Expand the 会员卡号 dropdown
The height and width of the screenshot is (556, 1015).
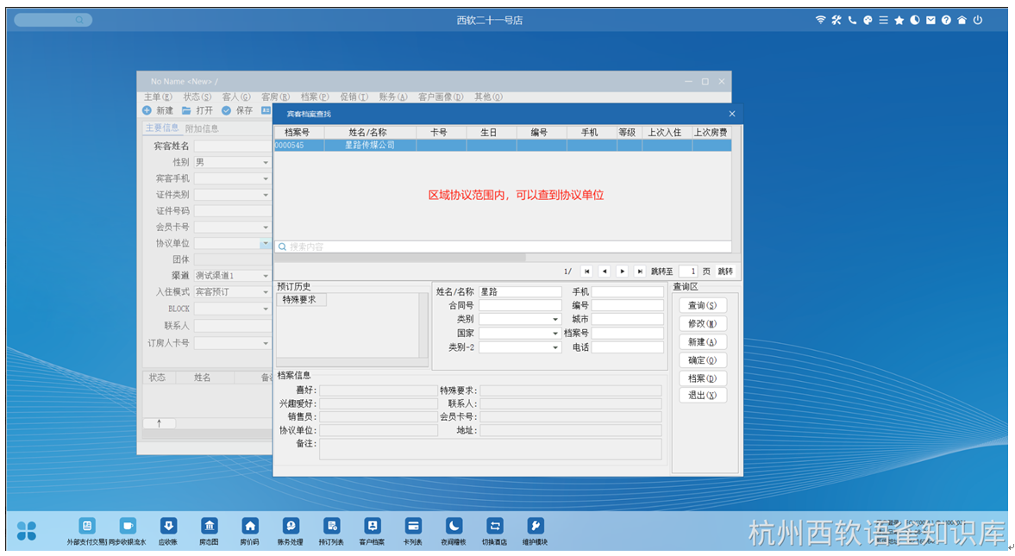(266, 228)
